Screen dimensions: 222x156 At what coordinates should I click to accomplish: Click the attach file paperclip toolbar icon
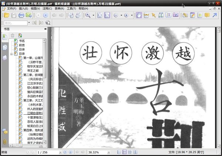[x=185, y=15]
